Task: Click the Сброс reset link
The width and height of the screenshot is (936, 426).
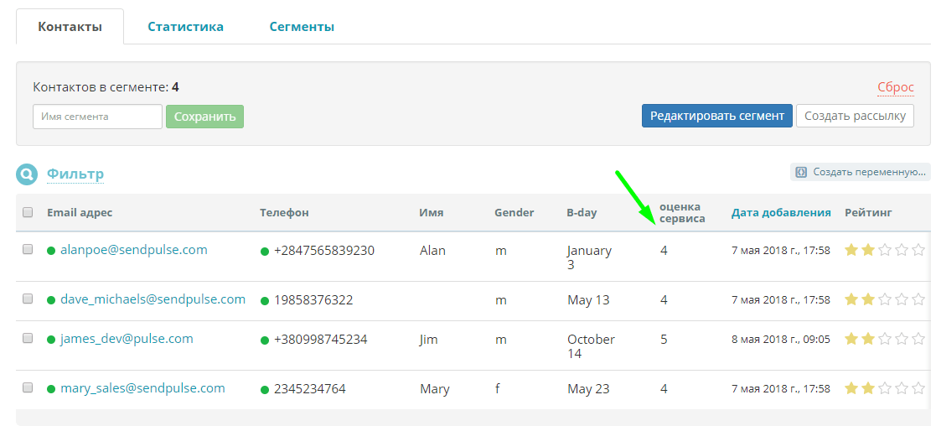Action: tap(896, 87)
